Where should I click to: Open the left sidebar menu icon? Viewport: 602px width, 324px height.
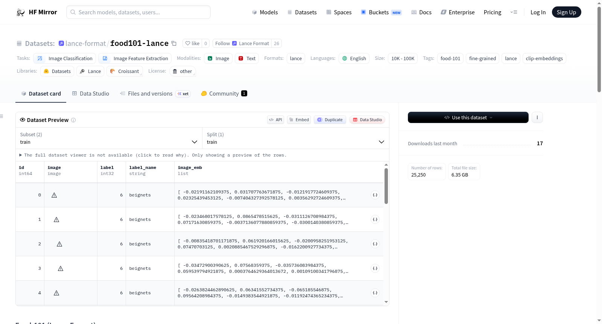[x=2, y=116]
